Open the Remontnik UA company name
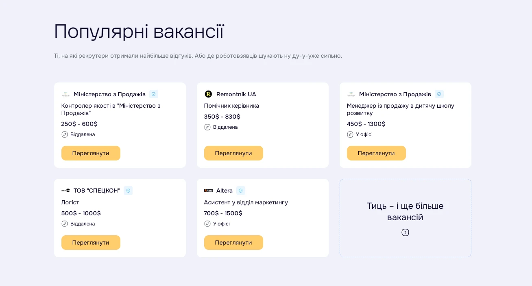Image resolution: width=532 pixels, height=286 pixels. [236, 94]
